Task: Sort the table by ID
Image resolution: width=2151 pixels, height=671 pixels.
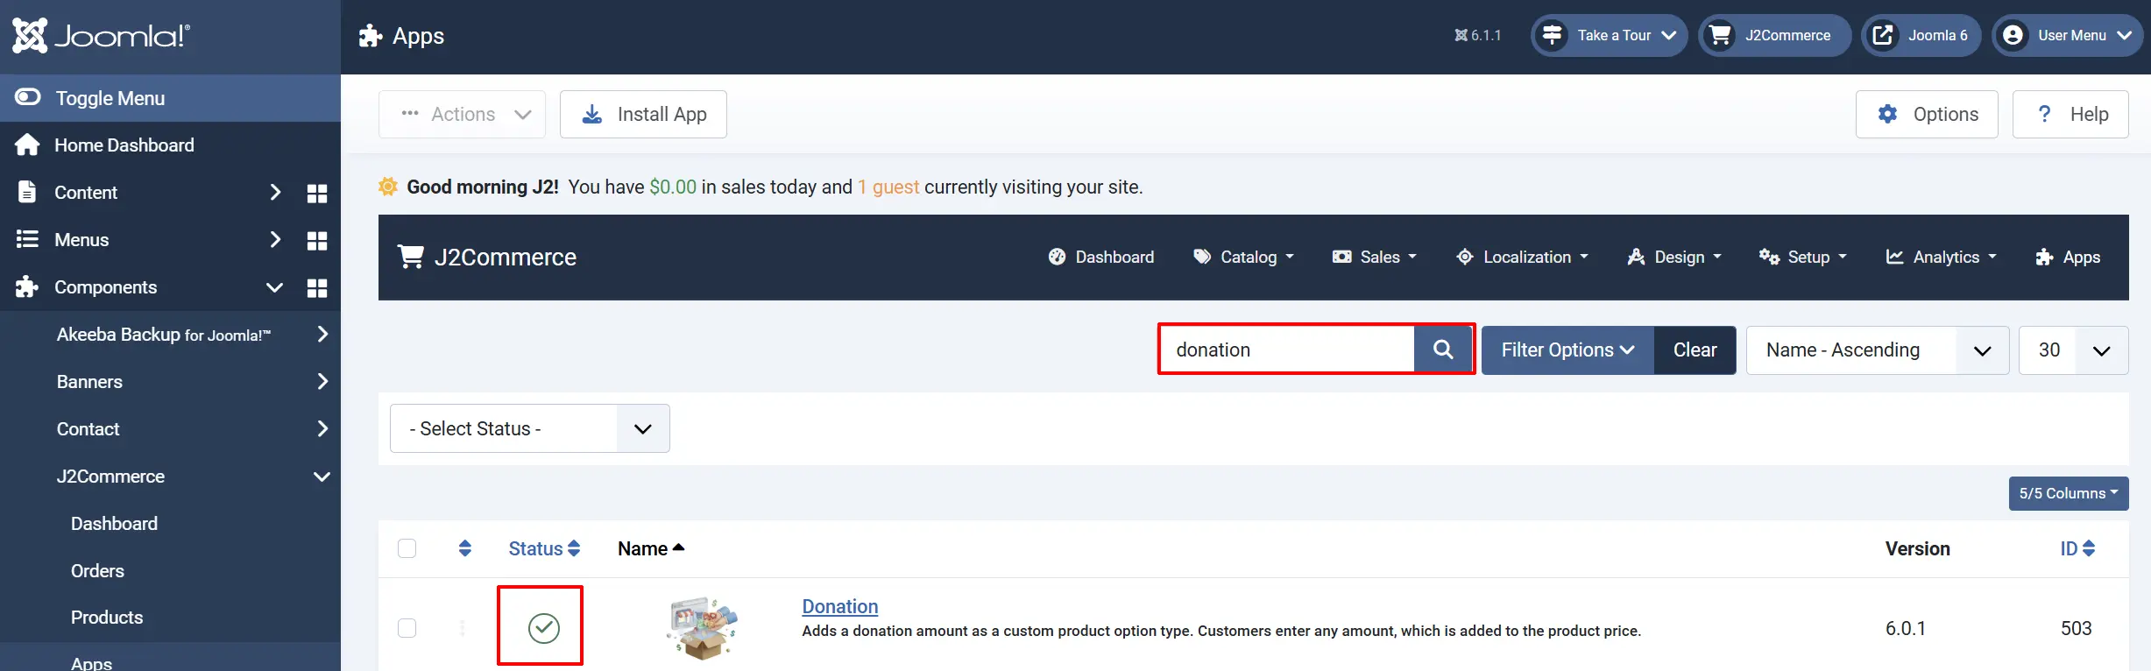Action: point(2077,548)
